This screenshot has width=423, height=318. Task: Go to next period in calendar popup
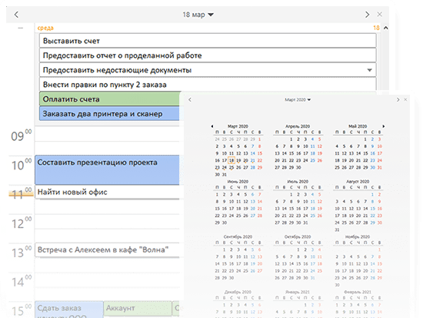click(x=398, y=99)
